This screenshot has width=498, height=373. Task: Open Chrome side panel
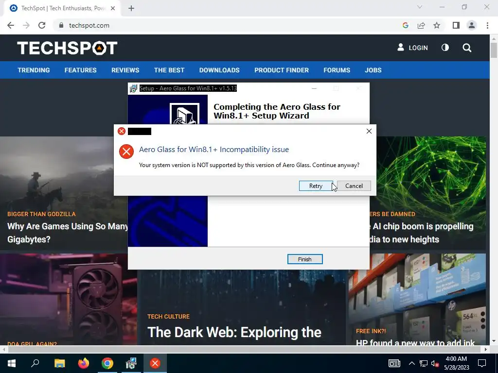pyautogui.click(x=456, y=25)
